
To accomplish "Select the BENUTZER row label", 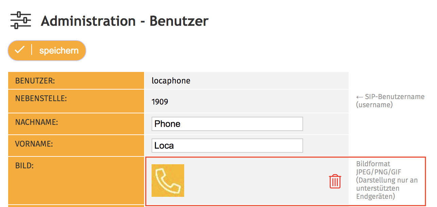I will 35,81.
